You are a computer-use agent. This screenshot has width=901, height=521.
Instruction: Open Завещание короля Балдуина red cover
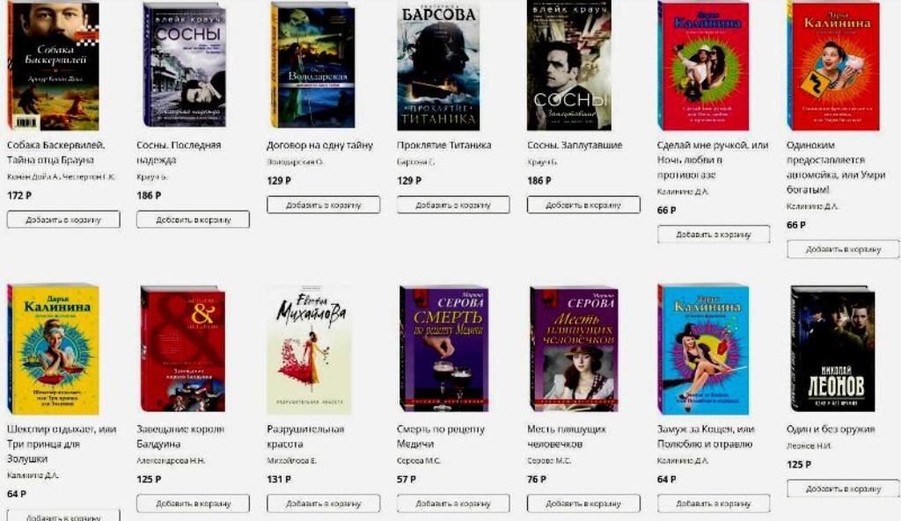coord(183,348)
